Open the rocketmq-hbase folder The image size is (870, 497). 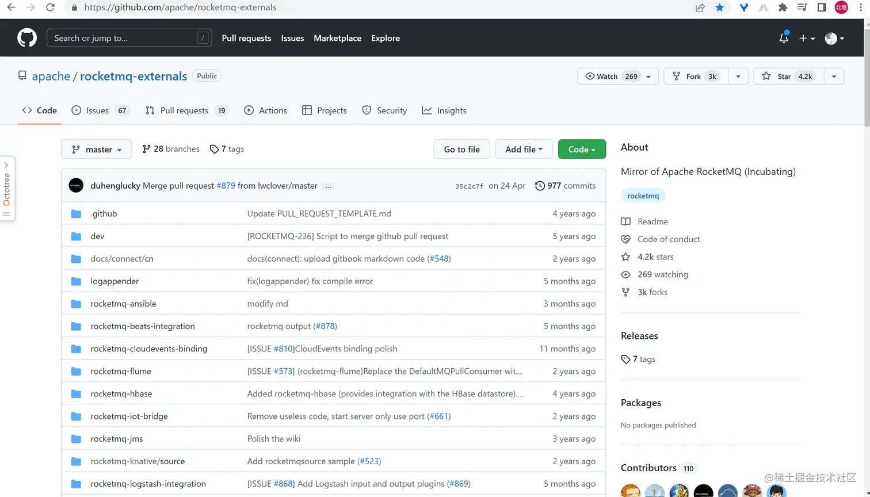(x=121, y=393)
